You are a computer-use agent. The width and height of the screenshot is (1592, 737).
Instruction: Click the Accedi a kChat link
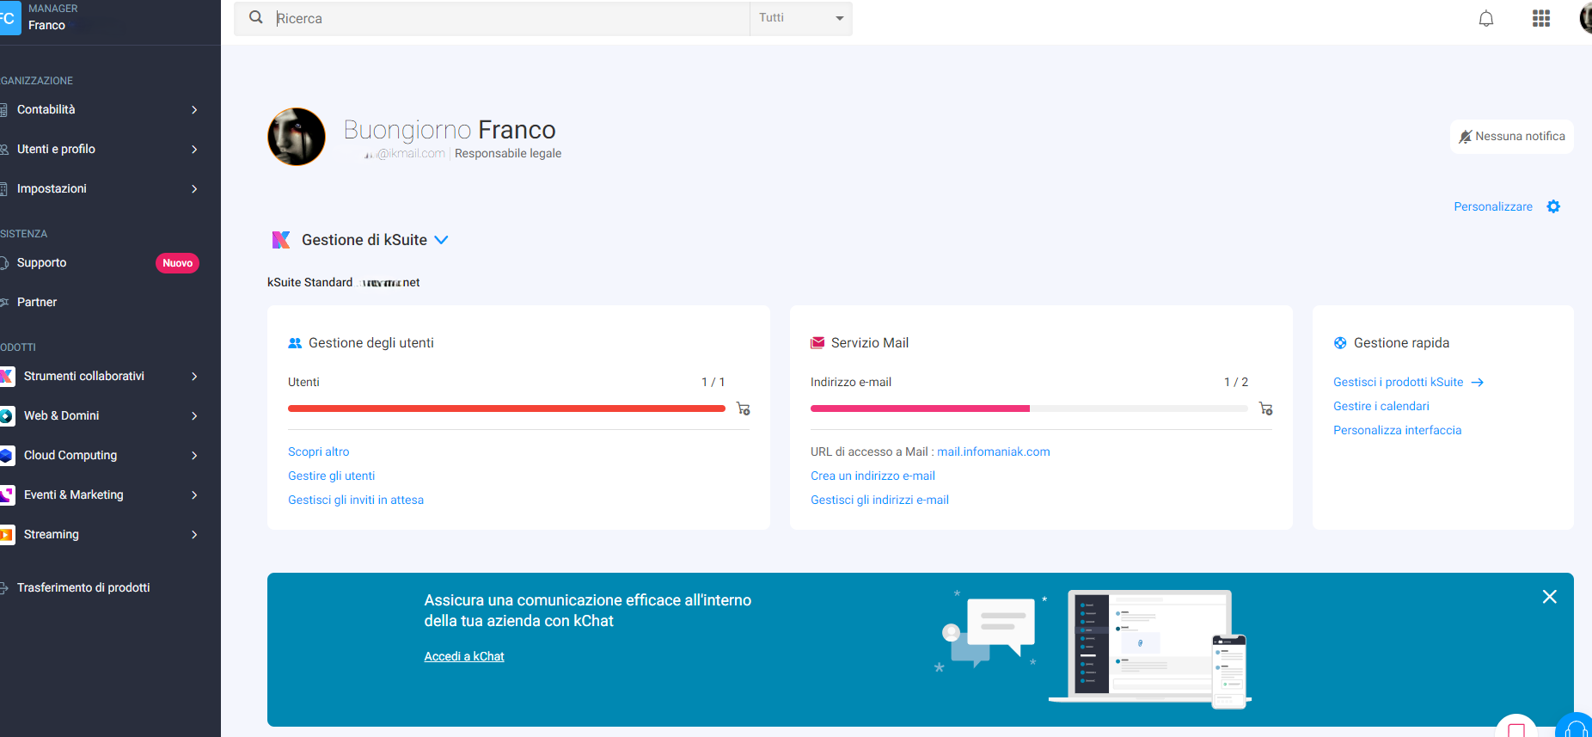(x=464, y=656)
